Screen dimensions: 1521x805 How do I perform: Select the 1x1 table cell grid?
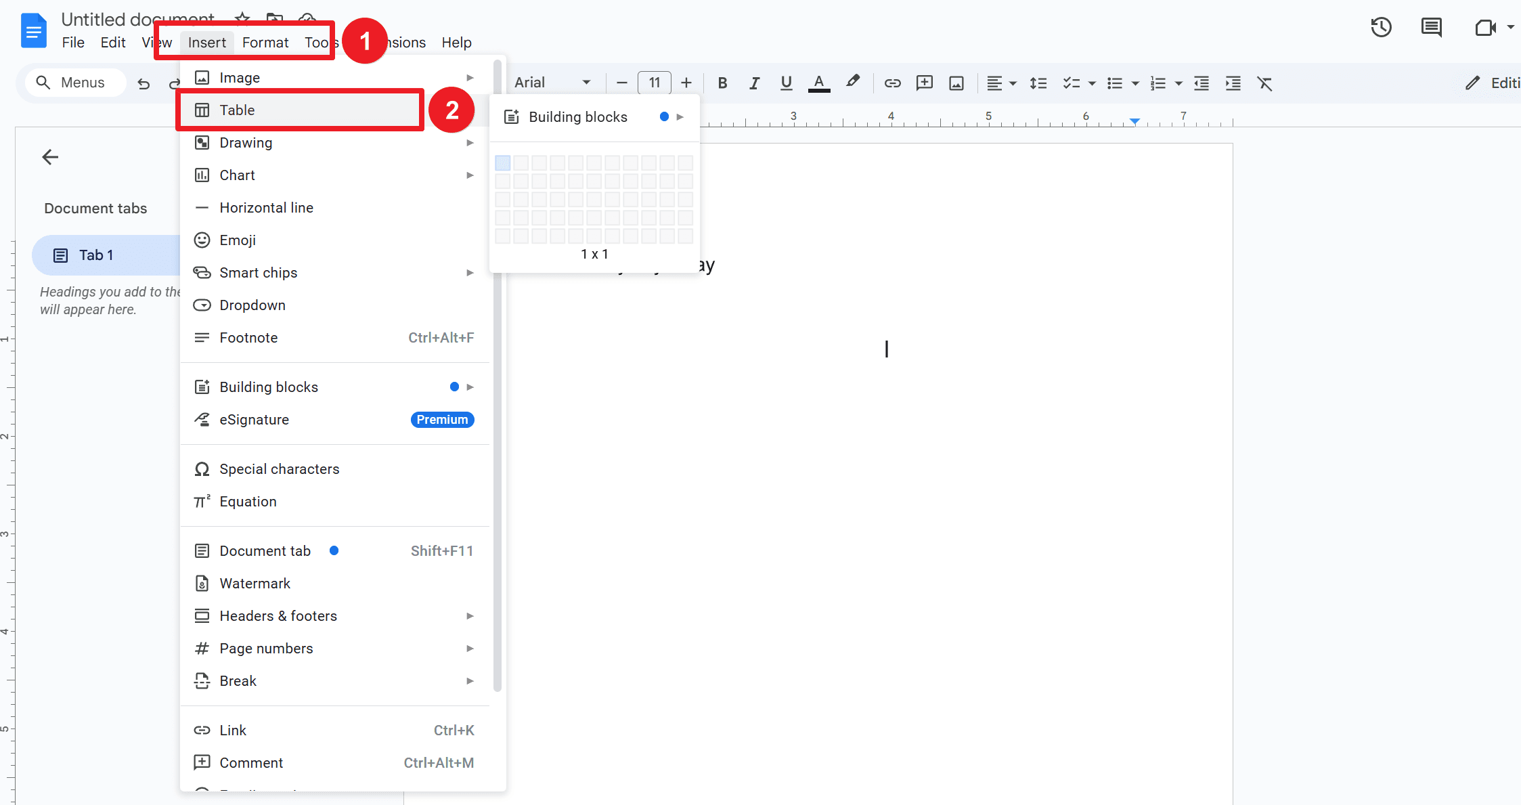[x=503, y=163]
